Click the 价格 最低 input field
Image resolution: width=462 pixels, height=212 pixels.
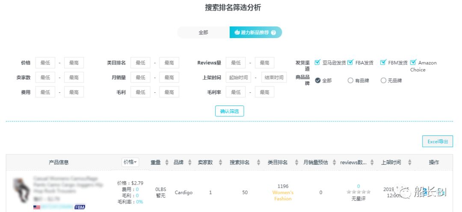pyautogui.click(x=45, y=63)
